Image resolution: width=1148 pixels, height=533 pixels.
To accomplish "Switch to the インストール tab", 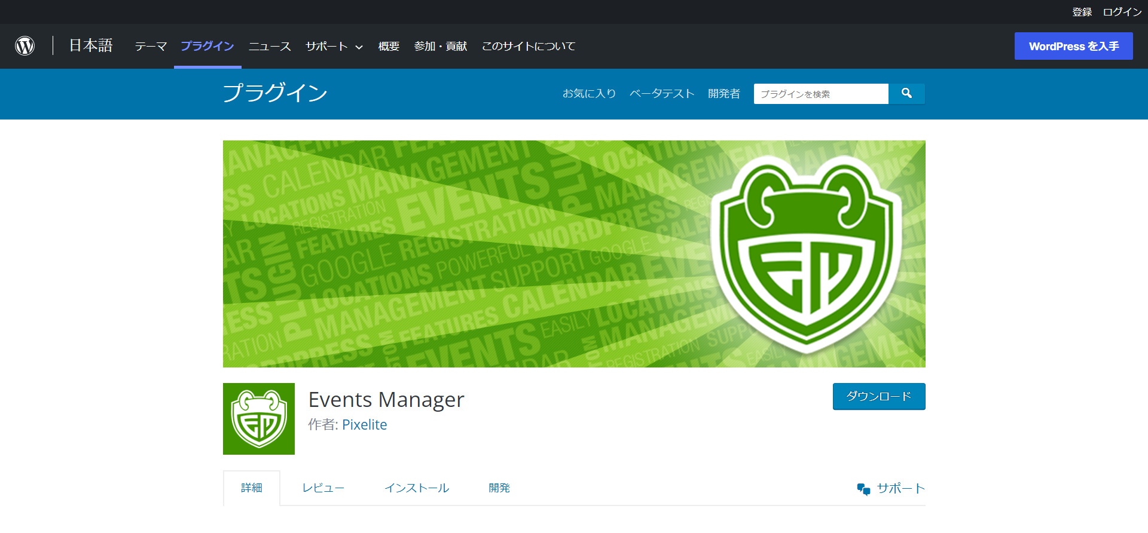I will point(417,488).
